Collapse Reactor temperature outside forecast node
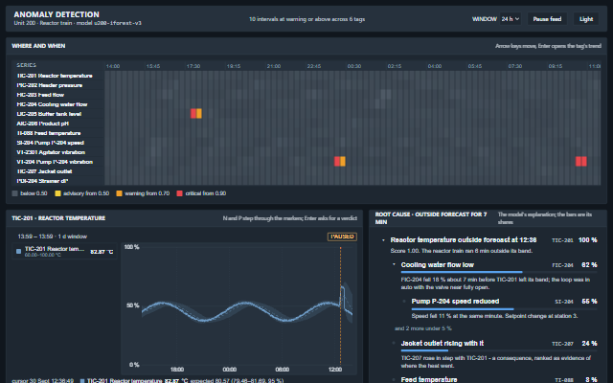This screenshot has height=383, width=613. (x=383, y=240)
